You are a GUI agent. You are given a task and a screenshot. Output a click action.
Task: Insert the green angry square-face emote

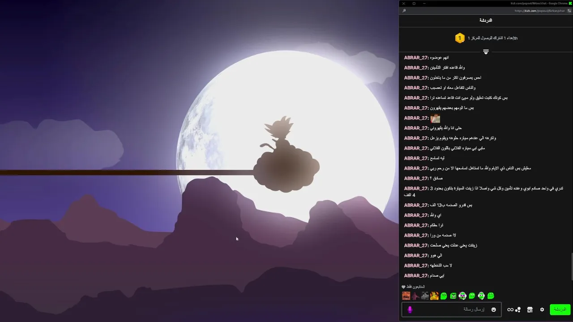(x=453, y=296)
